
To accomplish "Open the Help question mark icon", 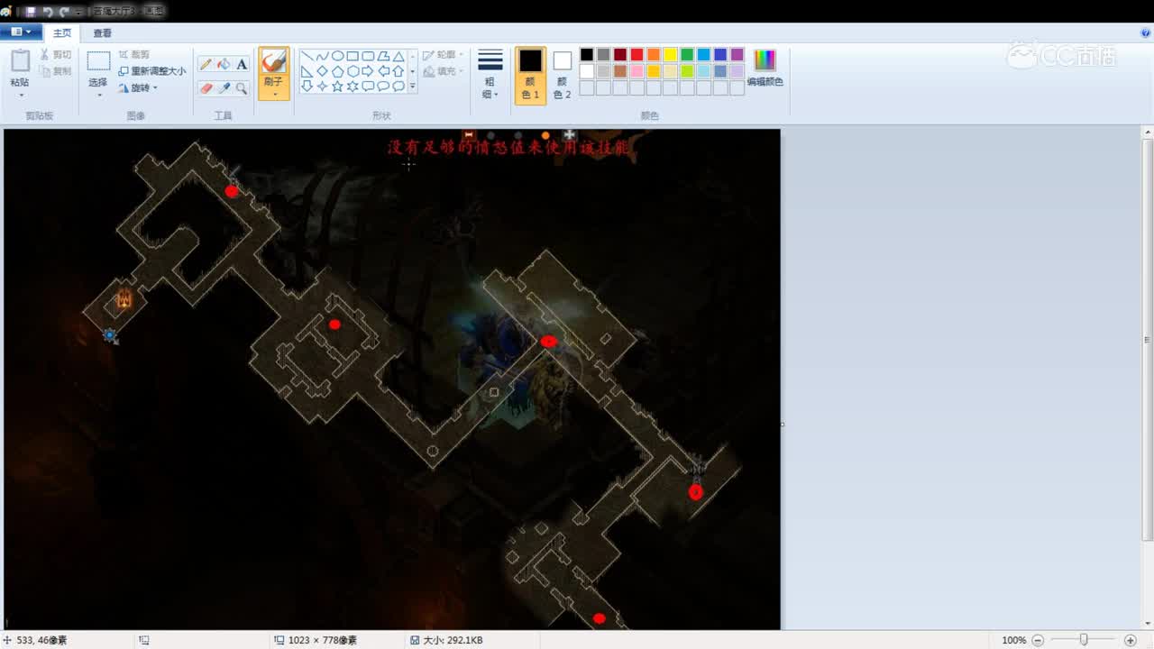I will tap(1145, 32).
